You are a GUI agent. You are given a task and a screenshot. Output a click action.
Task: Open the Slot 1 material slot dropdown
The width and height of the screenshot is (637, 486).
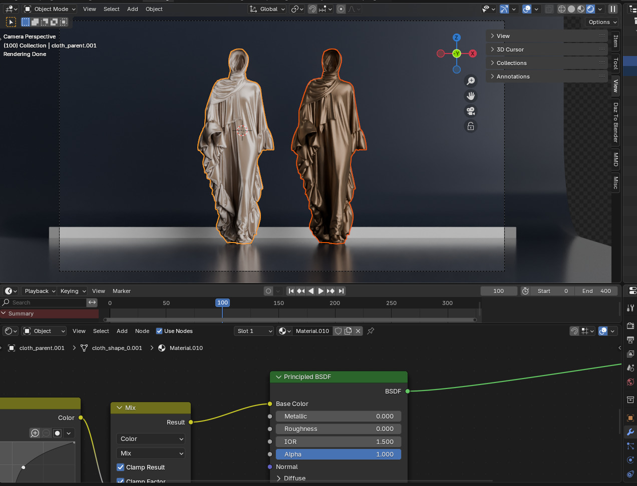[x=254, y=331]
